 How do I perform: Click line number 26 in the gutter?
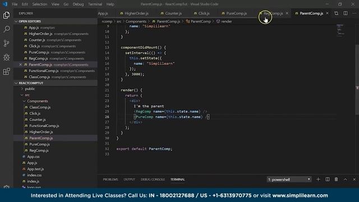107,117
